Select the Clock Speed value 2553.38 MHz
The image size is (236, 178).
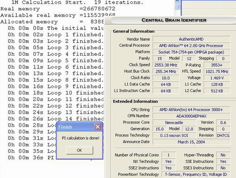tap(166, 65)
